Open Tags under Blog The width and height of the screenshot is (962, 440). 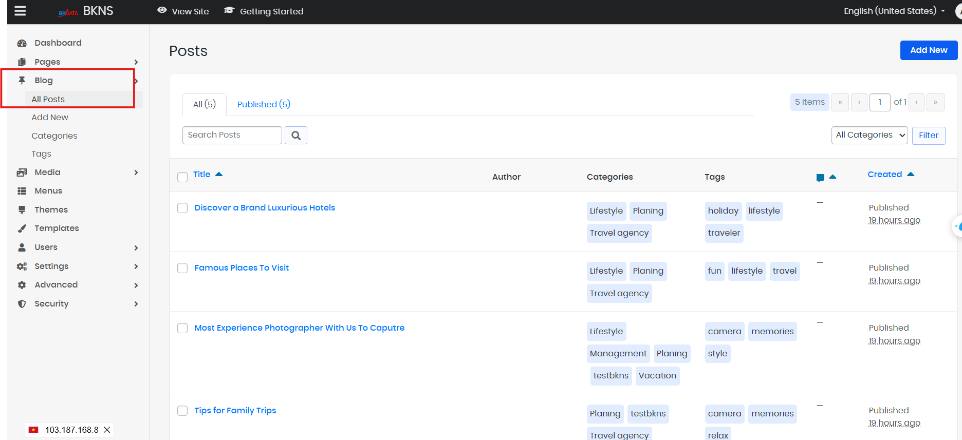(x=41, y=154)
